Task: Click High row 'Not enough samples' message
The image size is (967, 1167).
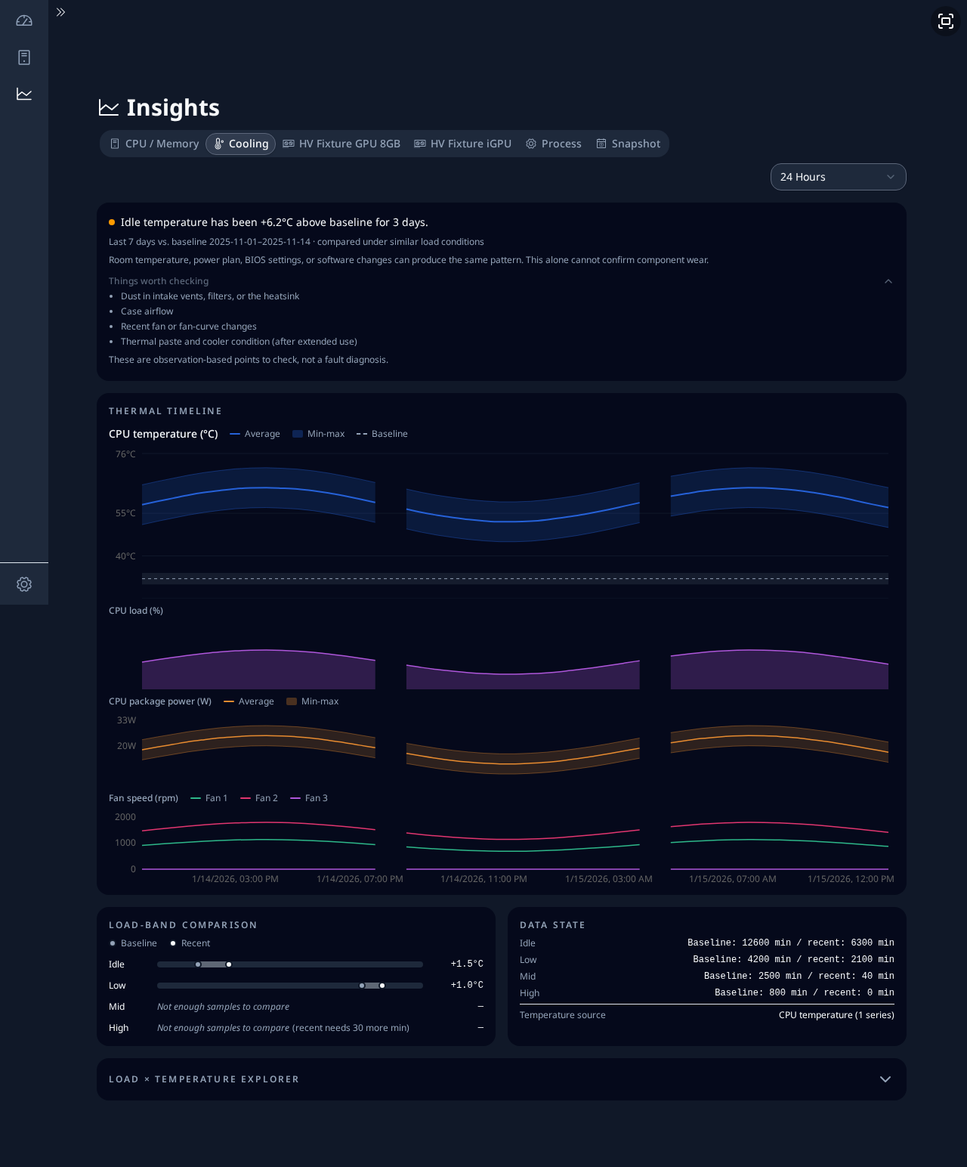Action: [x=283, y=1028]
